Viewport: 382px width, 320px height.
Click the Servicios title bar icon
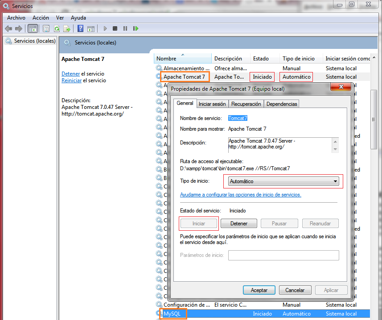[x=6, y=6]
